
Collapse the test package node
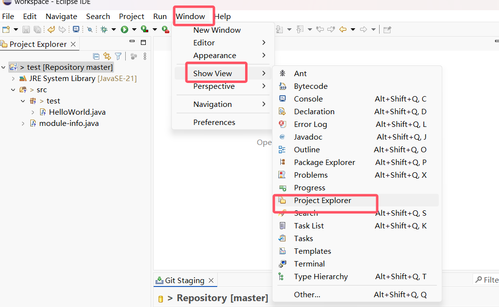point(23,101)
